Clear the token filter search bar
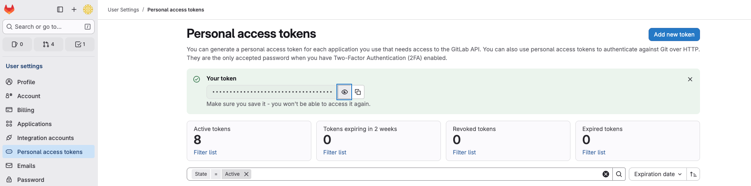 pyautogui.click(x=606, y=174)
